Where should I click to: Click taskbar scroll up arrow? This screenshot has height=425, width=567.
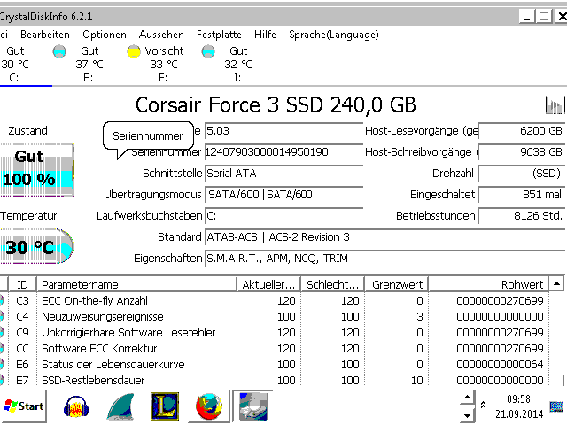467,398
